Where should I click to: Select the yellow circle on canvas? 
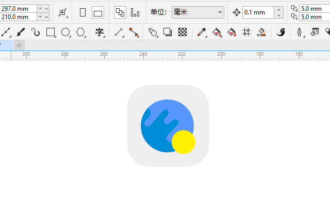[184, 142]
